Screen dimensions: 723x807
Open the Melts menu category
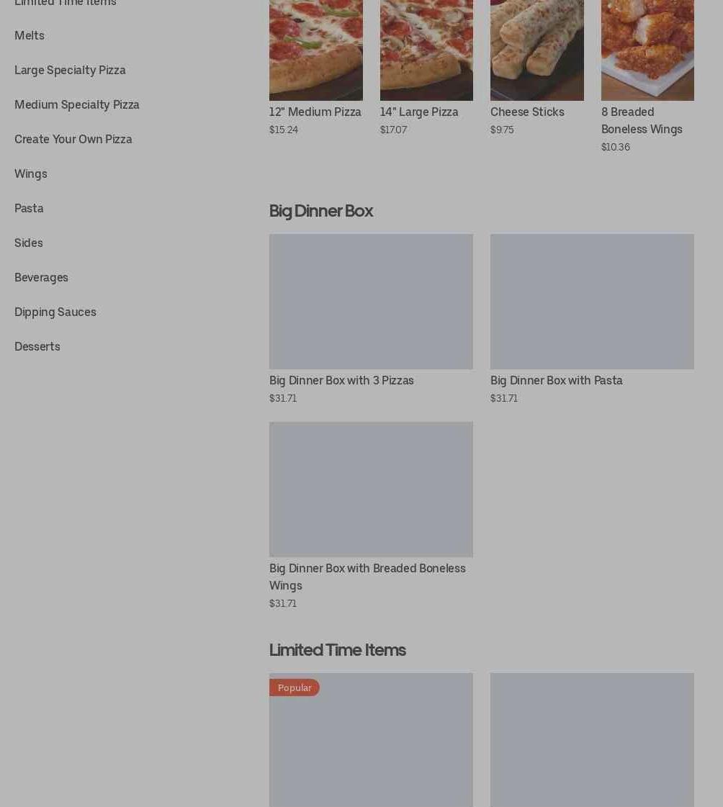[30, 35]
